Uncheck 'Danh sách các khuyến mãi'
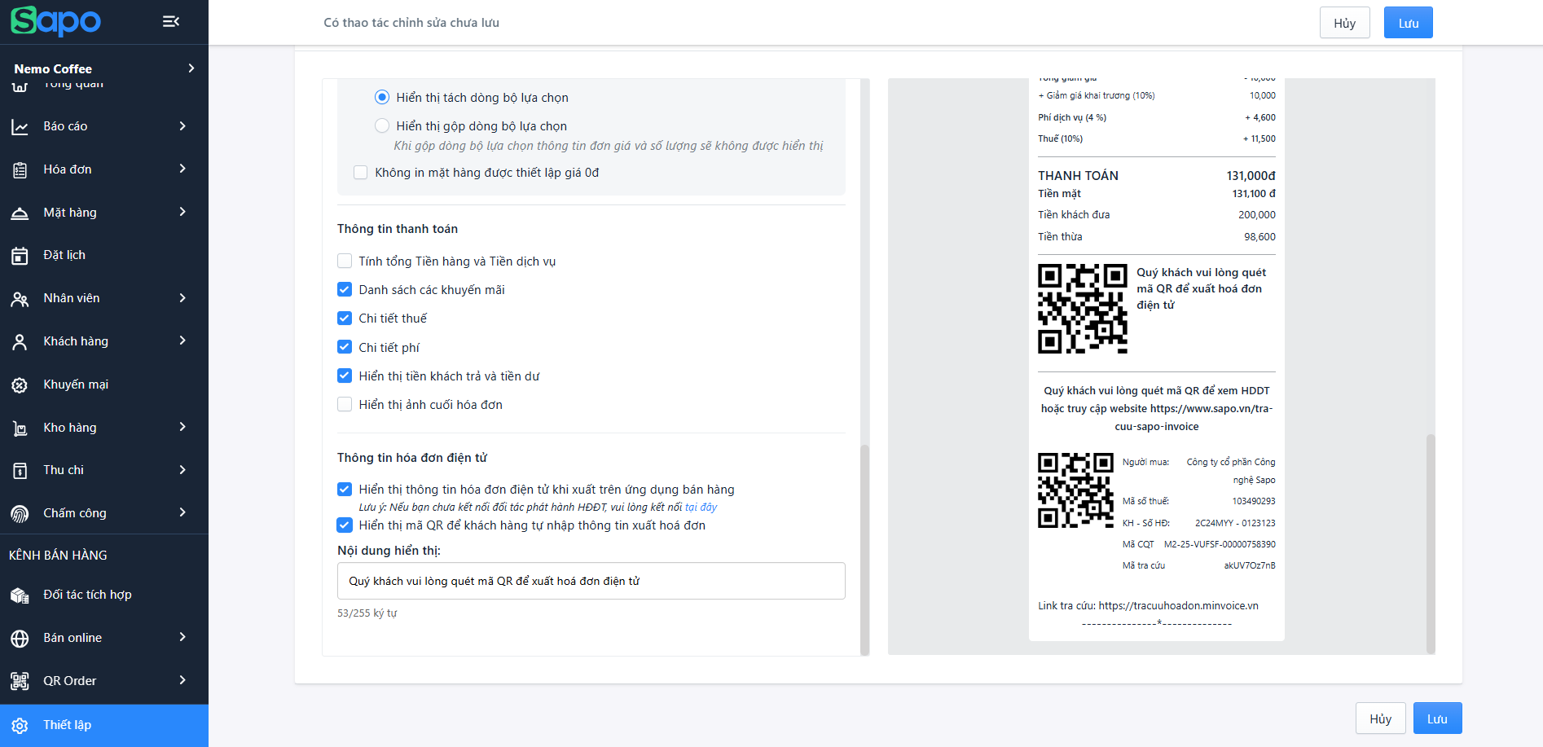Viewport: 1543px width, 747px height. pyautogui.click(x=345, y=289)
